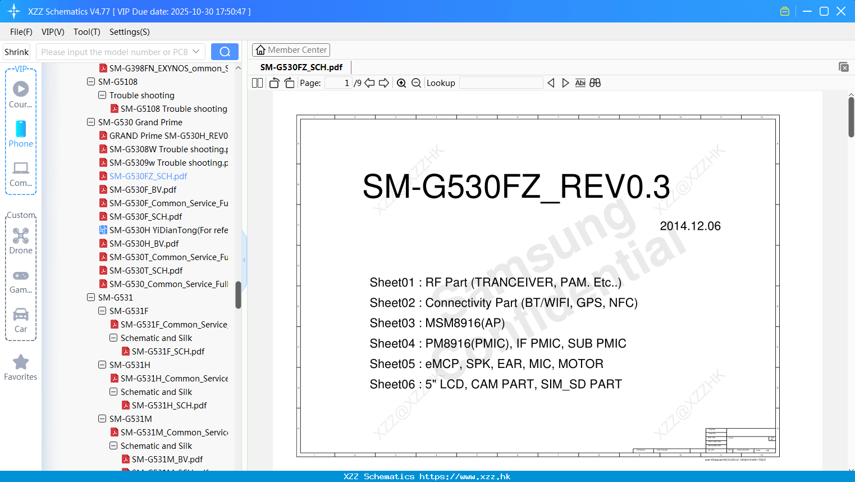Collapse SM-G530 Grand Prime node
The width and height of the screenshot is (855, 482).
(91, 122)
